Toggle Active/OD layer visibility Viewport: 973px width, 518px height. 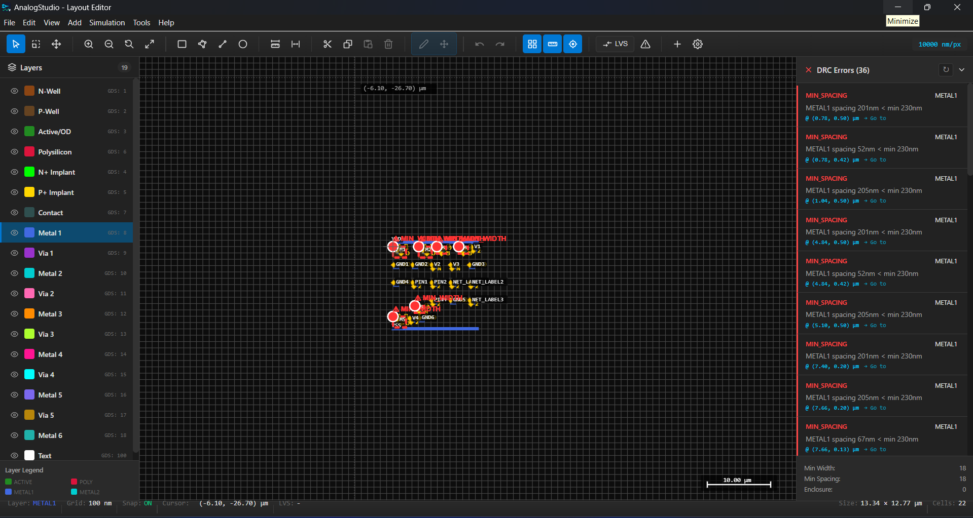tap(14, 132)
